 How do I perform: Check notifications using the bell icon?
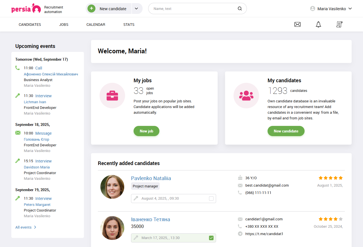coord(318,24)
